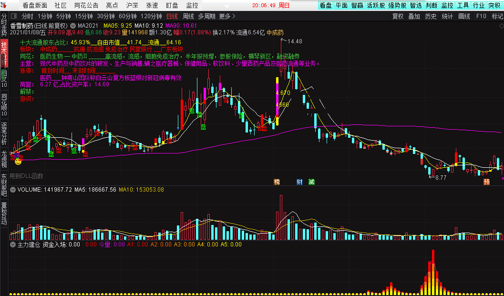The image size is (504, 296).
Task: Click the 榜 event marker below chart
Action: pos(277,182)
